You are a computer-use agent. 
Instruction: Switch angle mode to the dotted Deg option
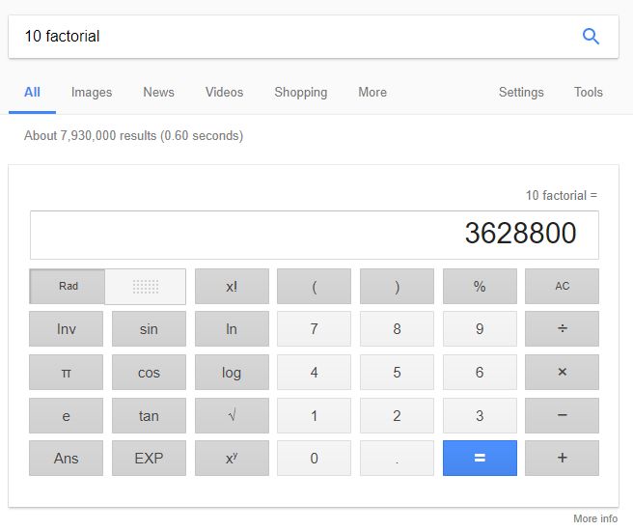tap(146, 287)
